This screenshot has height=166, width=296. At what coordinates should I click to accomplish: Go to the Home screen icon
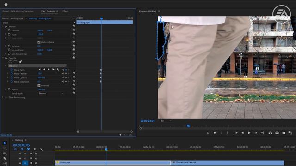(6, 4)
